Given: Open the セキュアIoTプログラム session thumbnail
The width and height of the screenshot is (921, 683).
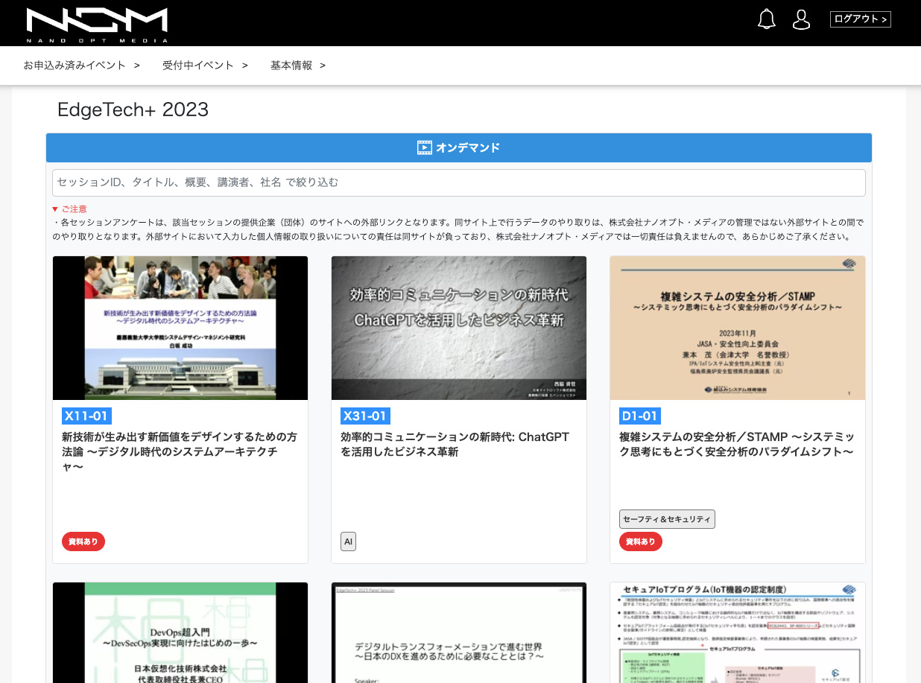Looking at the screenshot, I should point(737,633).
